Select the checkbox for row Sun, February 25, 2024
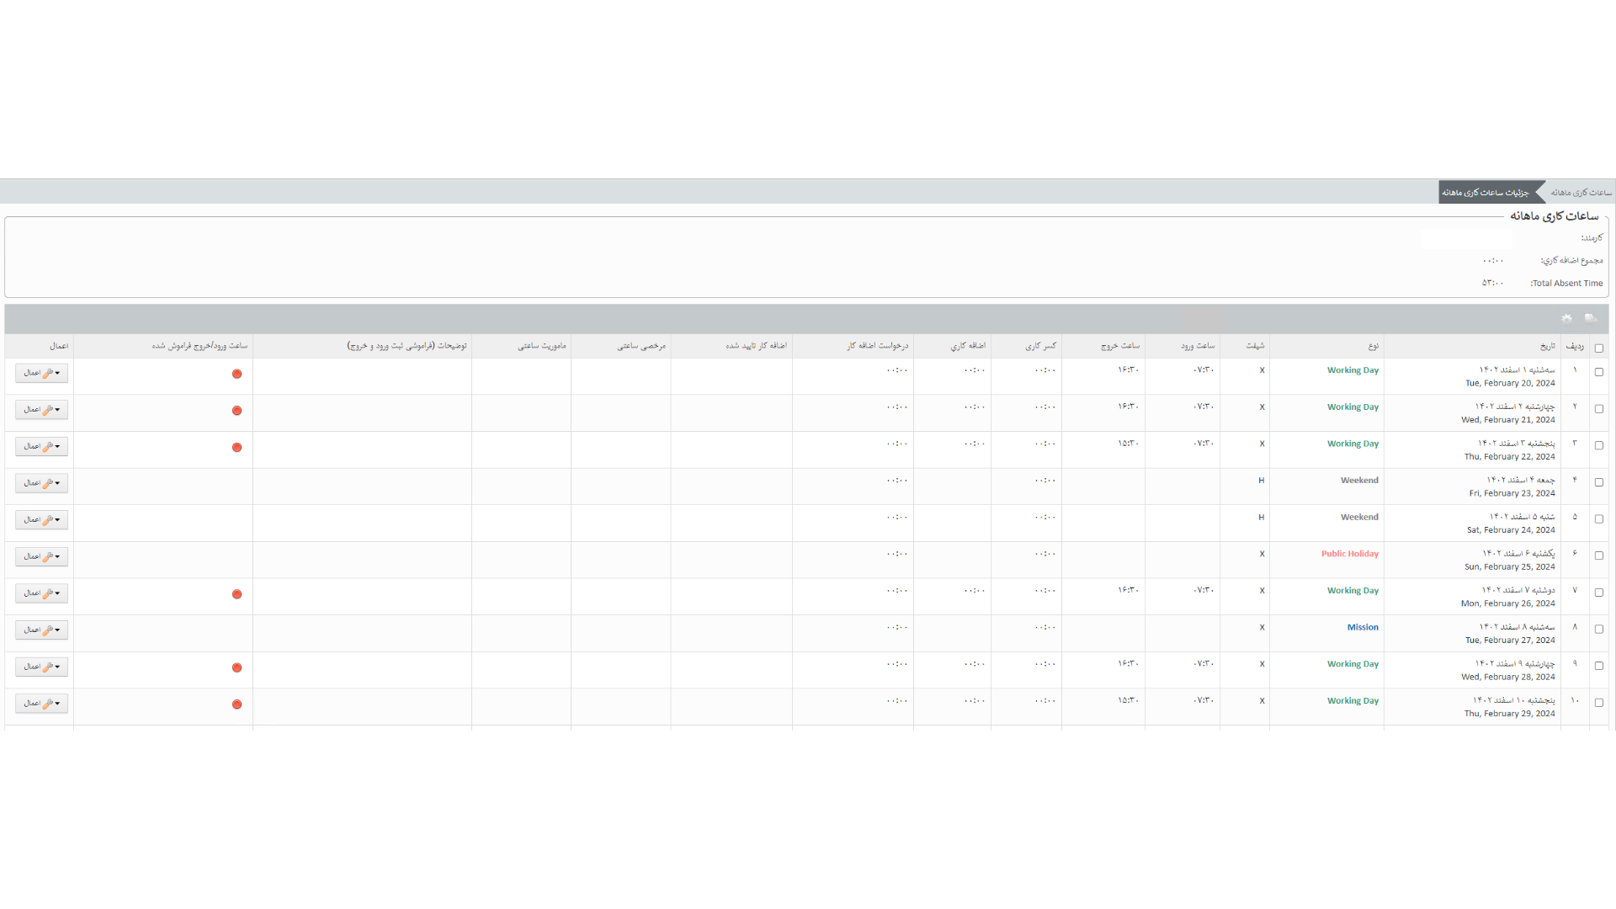1616x909 pixels. pyautogui.click(x=1599, y=555)
